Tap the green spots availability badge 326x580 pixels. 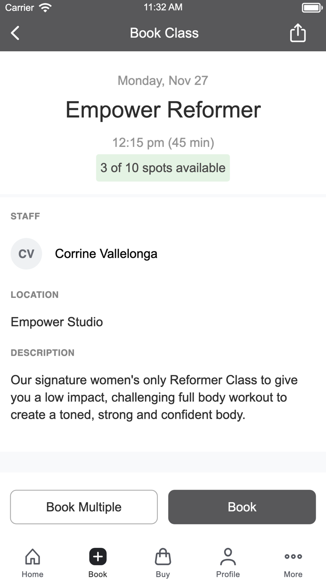(163, 168)
